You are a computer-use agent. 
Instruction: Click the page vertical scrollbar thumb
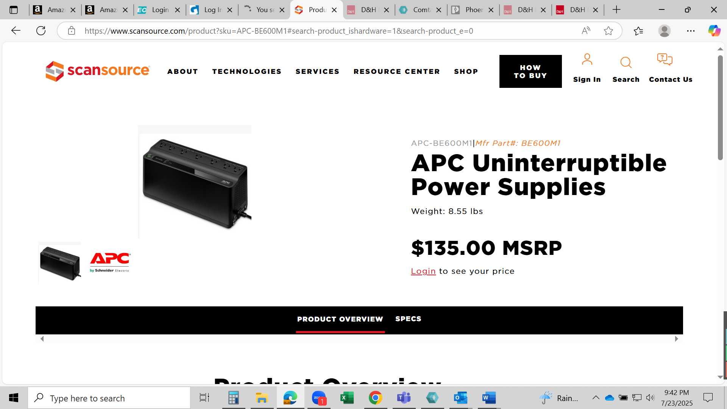720,108
